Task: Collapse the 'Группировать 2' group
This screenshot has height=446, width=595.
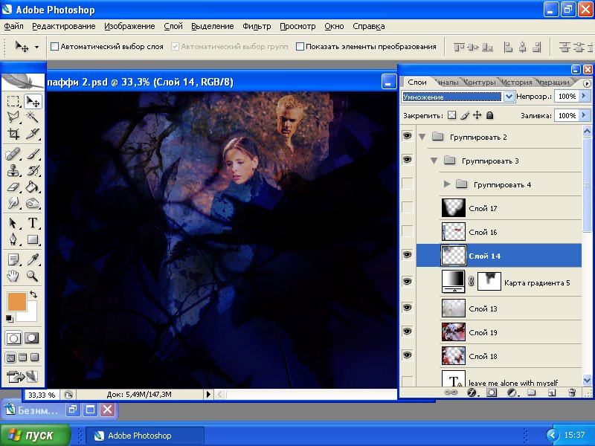Action: click(x=422, y=137)
